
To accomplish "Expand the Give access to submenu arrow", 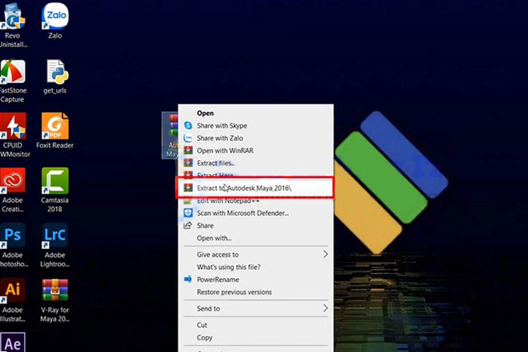I will click(x=325, y=254).
